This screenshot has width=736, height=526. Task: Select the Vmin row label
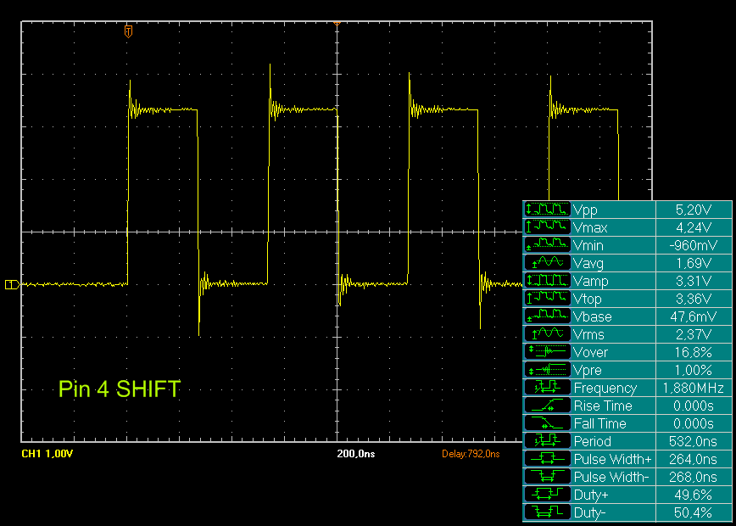tap(590, 245)
